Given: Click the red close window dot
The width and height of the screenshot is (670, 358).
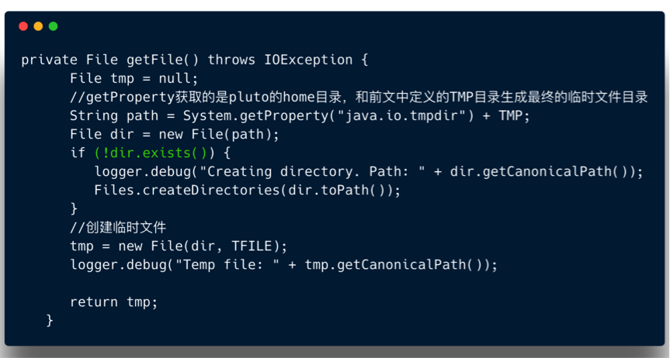Looking at the screenshot, I should point(23,26).
